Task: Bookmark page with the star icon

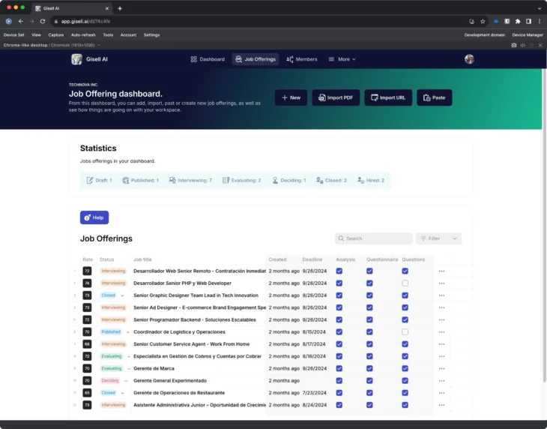Action: coord(483,21)
